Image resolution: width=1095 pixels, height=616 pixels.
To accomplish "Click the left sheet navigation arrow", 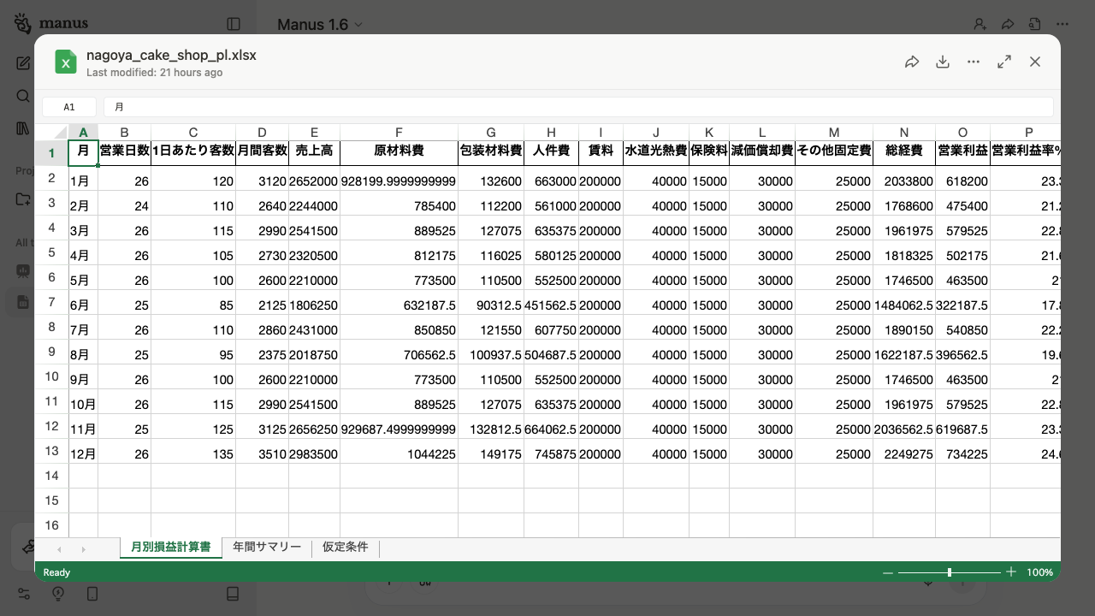I will (59, 549).
